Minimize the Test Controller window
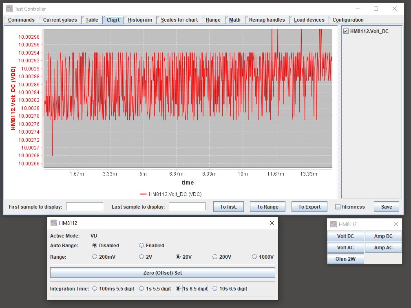 pos(358,9)
